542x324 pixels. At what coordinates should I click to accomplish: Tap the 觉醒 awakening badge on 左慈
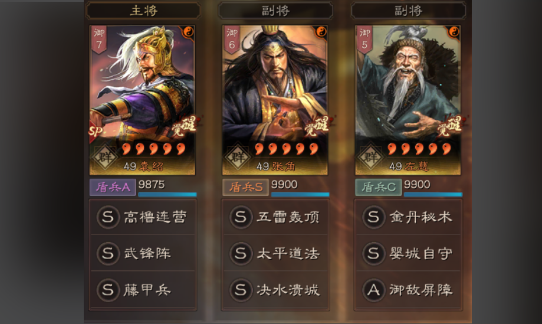coord(450,126)
